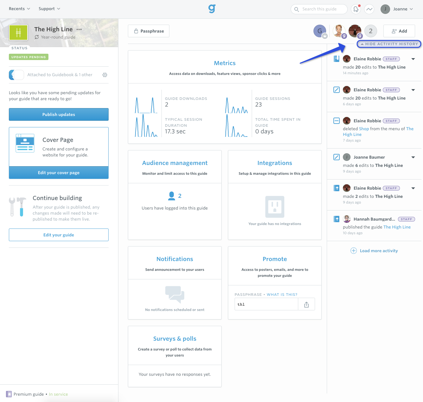The image size is (423, 402).
Task: Click the Typical Session Duration sparkline chart
Action: (146, 125)
